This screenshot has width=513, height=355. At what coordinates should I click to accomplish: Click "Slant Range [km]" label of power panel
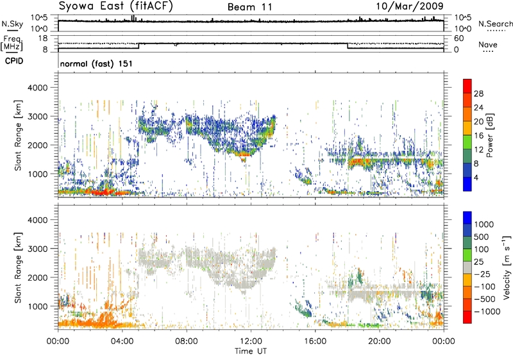(x=18, y=135)
